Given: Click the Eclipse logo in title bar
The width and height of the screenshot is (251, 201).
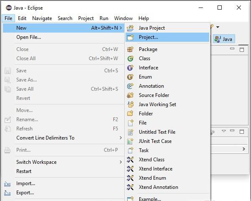Looking at the screenshot, I should 9,8.
